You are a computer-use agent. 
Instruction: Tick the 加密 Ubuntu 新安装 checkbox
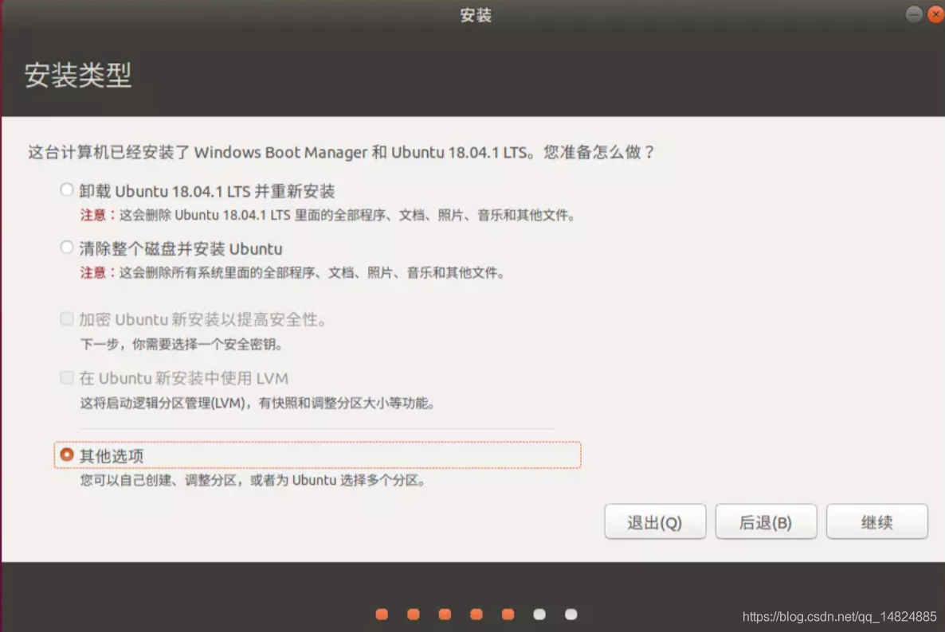pos(67,319)
